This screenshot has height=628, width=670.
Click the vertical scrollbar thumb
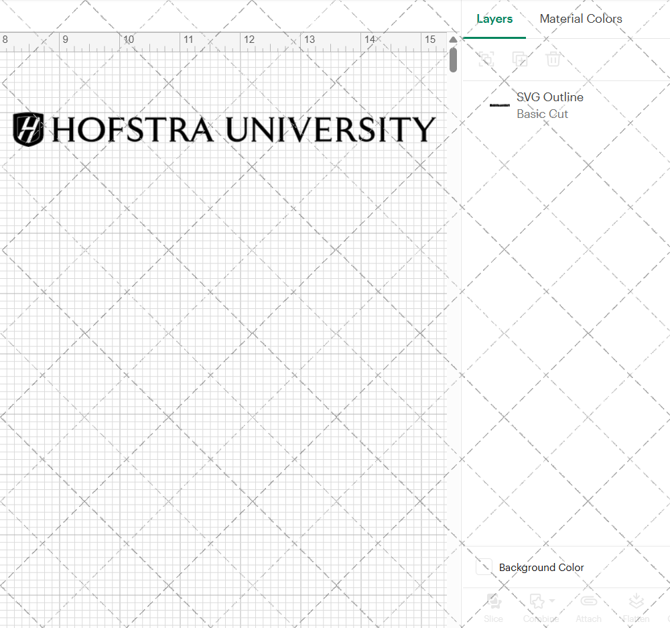[454, 60]
